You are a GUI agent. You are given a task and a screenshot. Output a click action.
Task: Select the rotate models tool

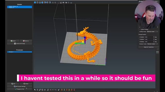(42, 90)
